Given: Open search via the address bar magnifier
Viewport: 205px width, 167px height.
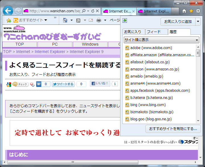Looking at the screenshot, I should [83, 11].
